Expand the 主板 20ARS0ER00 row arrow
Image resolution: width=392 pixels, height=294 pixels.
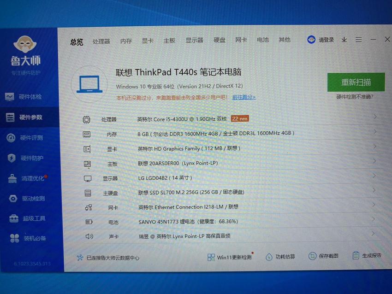click(374, 161)
